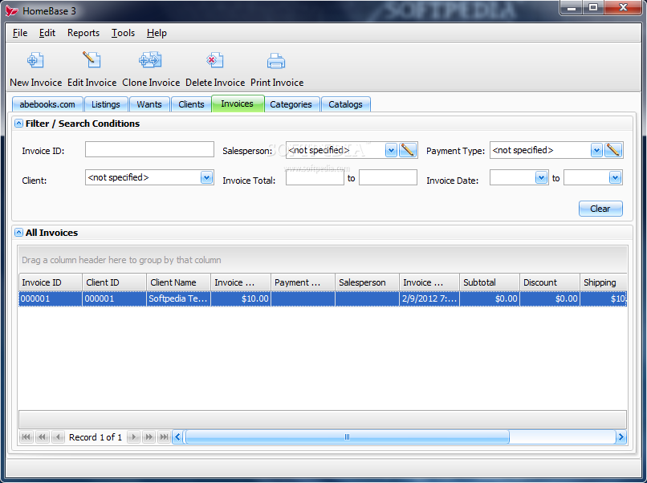Viewport: 647px width, 483px height.
Task: Open the File menu
Action: (20, 33)
